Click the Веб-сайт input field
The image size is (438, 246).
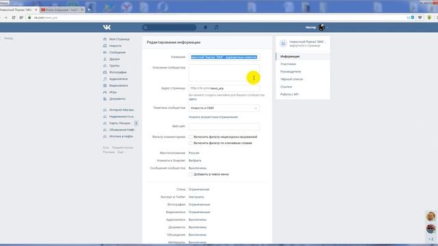[224, 126]
